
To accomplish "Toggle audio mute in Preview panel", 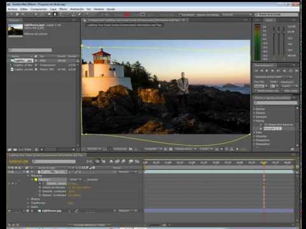I will tap(285, 71).
